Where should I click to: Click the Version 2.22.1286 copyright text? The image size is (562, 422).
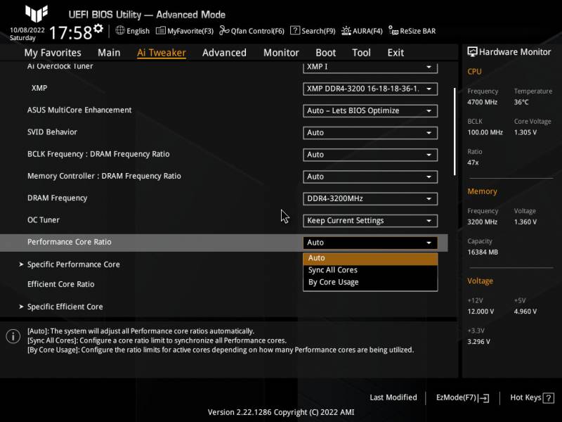click(280, 412)
